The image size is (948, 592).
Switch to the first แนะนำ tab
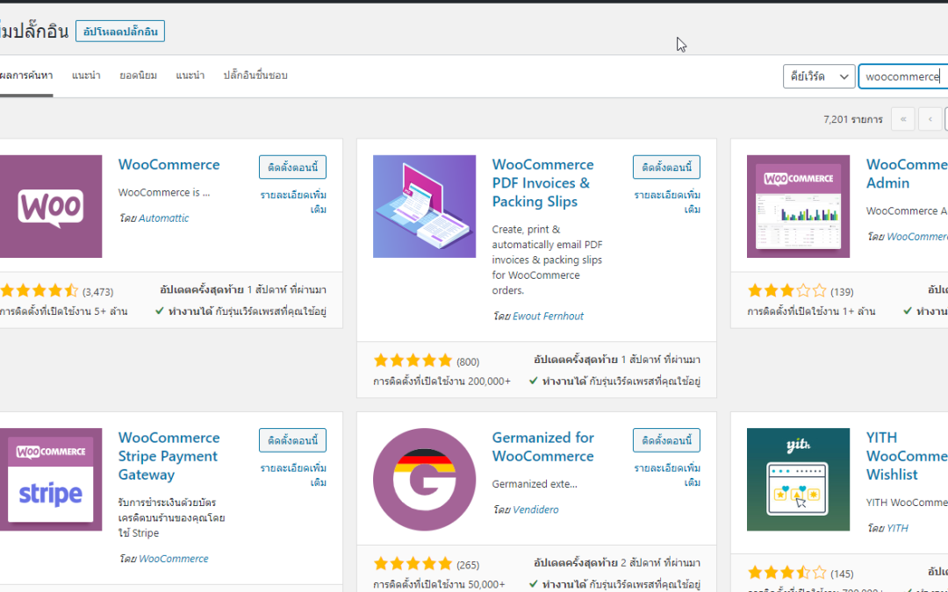pyautogui.click(x=86, y=75)
